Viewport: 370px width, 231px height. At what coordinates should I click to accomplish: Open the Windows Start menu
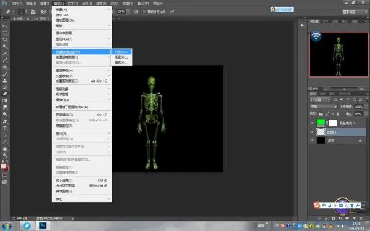[7, 226]
